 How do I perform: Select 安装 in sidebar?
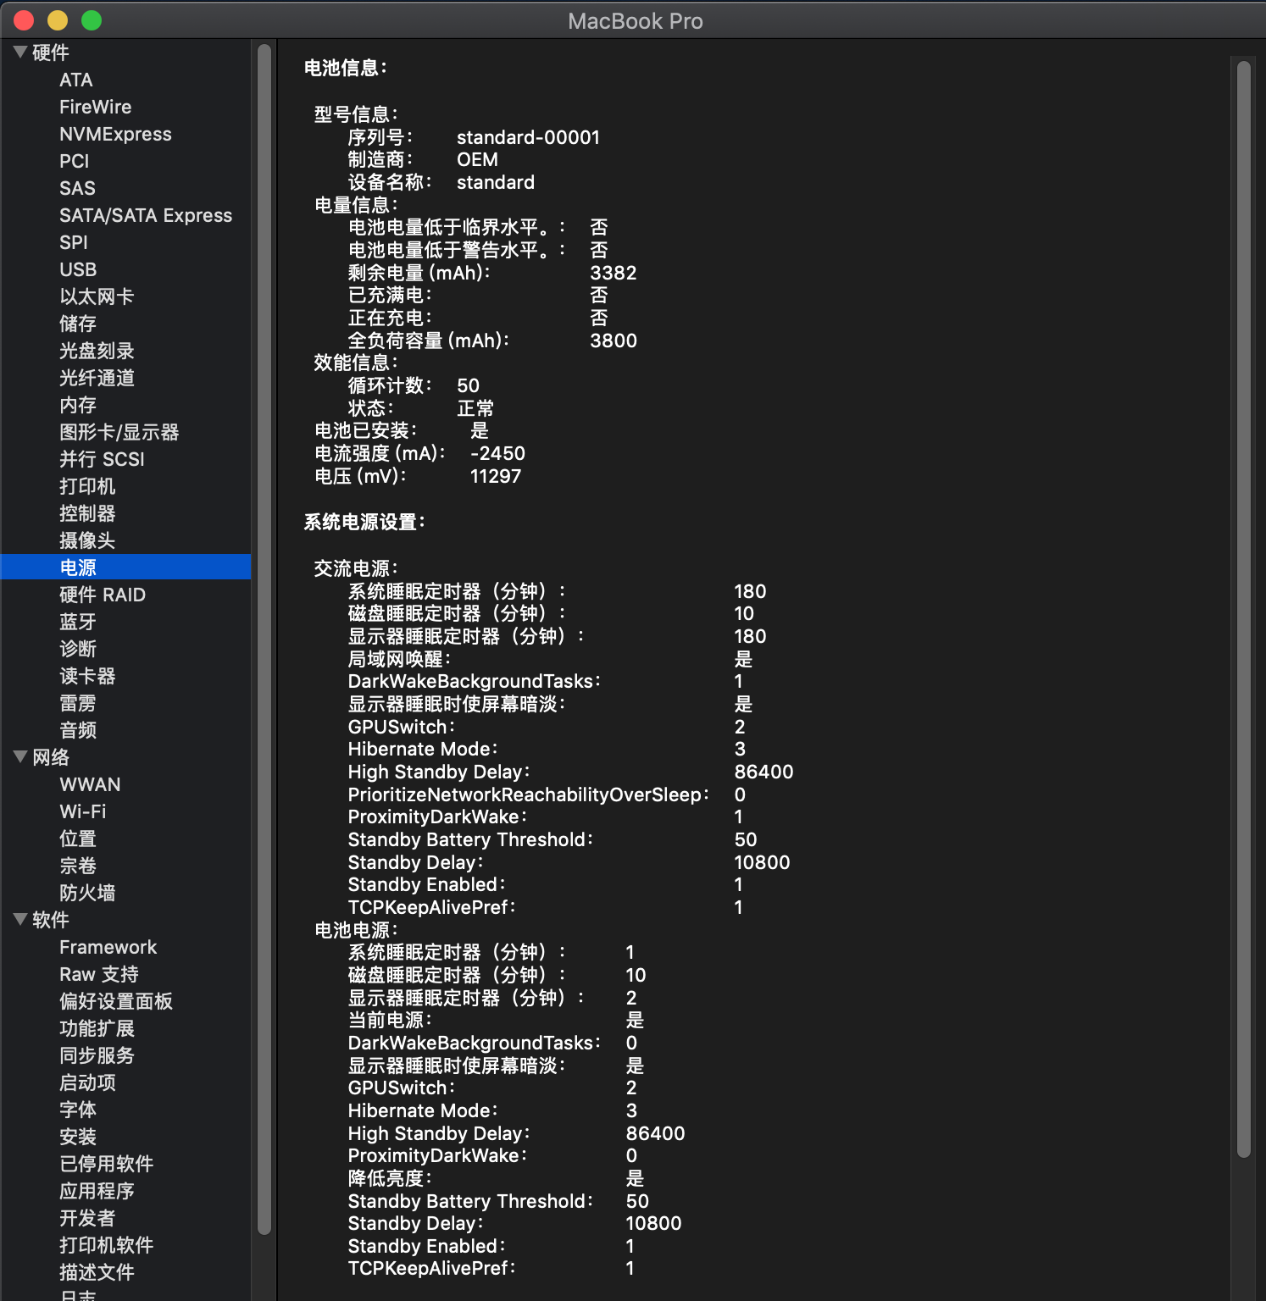78,1137
